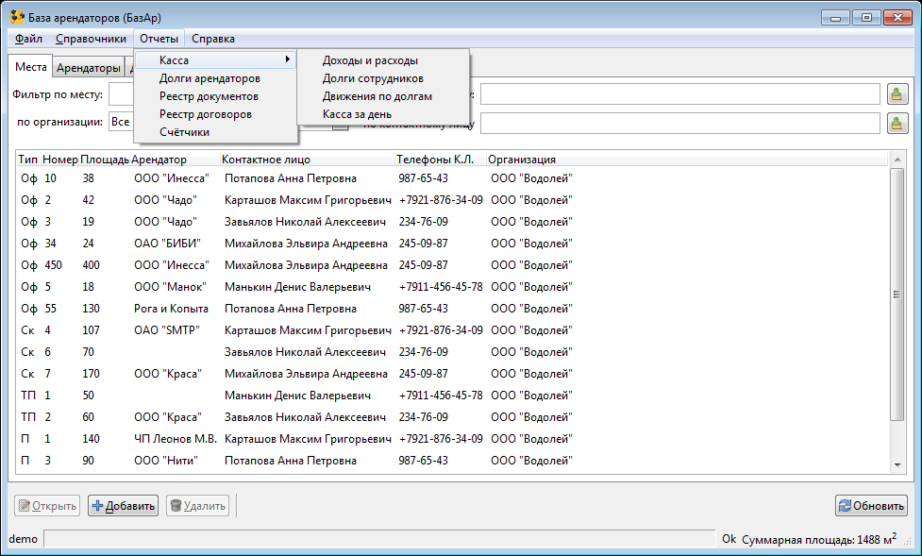
Task: Maximize the База арендаторов window
Action: [866, 18]
